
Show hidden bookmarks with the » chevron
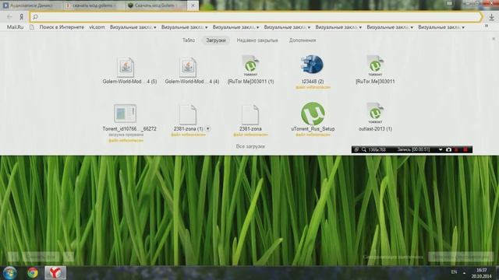487,26
